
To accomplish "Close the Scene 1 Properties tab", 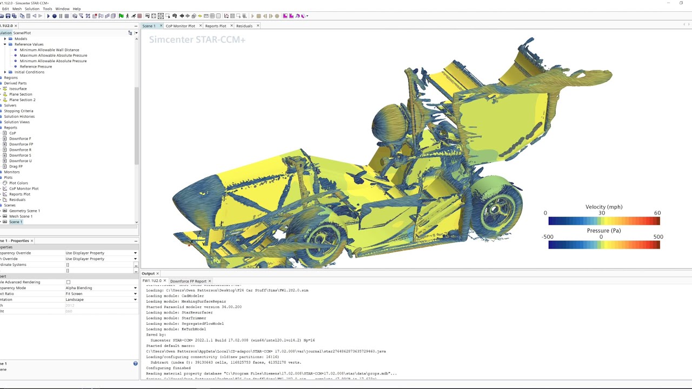I will pos(31,241).
